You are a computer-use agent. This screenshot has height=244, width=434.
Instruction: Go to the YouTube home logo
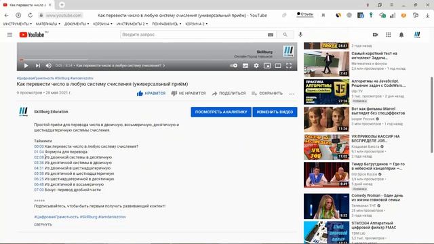[x=32, y=35]
